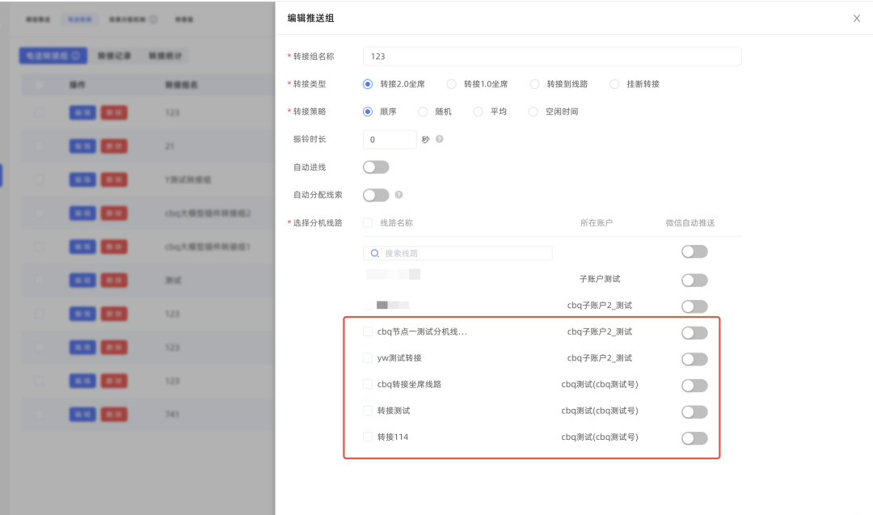Close the 编辑推送组 panel
Screen dimensions: 873x515
click(x=856, y=18)
